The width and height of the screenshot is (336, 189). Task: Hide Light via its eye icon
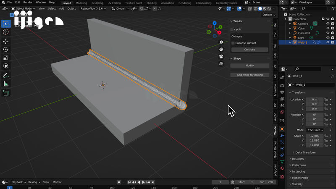(x=328, y=38)
